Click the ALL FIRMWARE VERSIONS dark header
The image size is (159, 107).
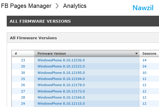tap(83, 21)
